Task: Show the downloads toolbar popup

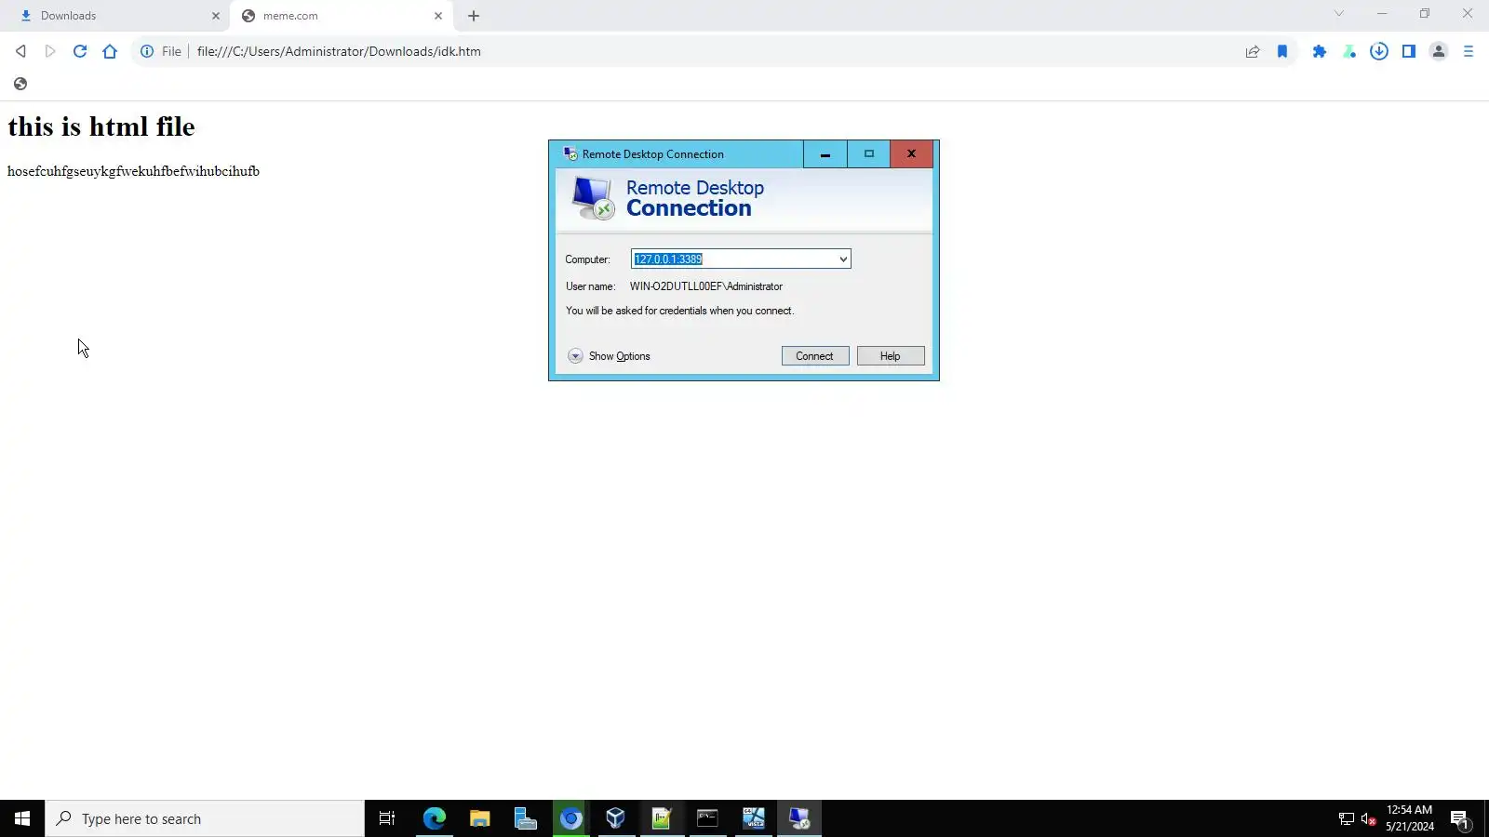Action: click(x=1379, y=51)
